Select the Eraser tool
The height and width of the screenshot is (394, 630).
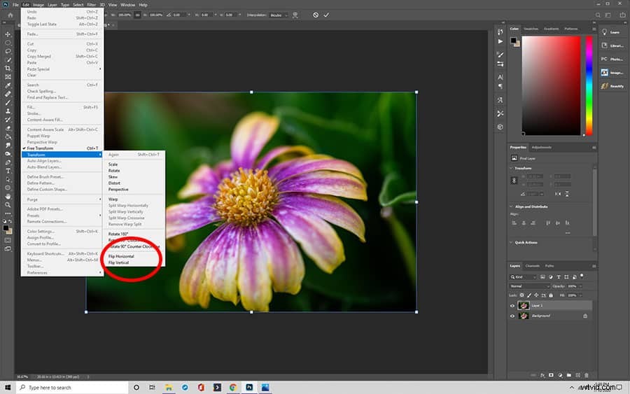tap(8, 128)
